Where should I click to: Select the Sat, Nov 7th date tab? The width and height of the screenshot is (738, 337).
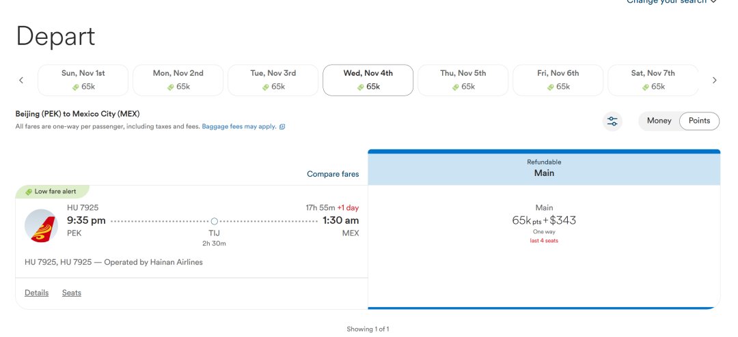point(653,80)
